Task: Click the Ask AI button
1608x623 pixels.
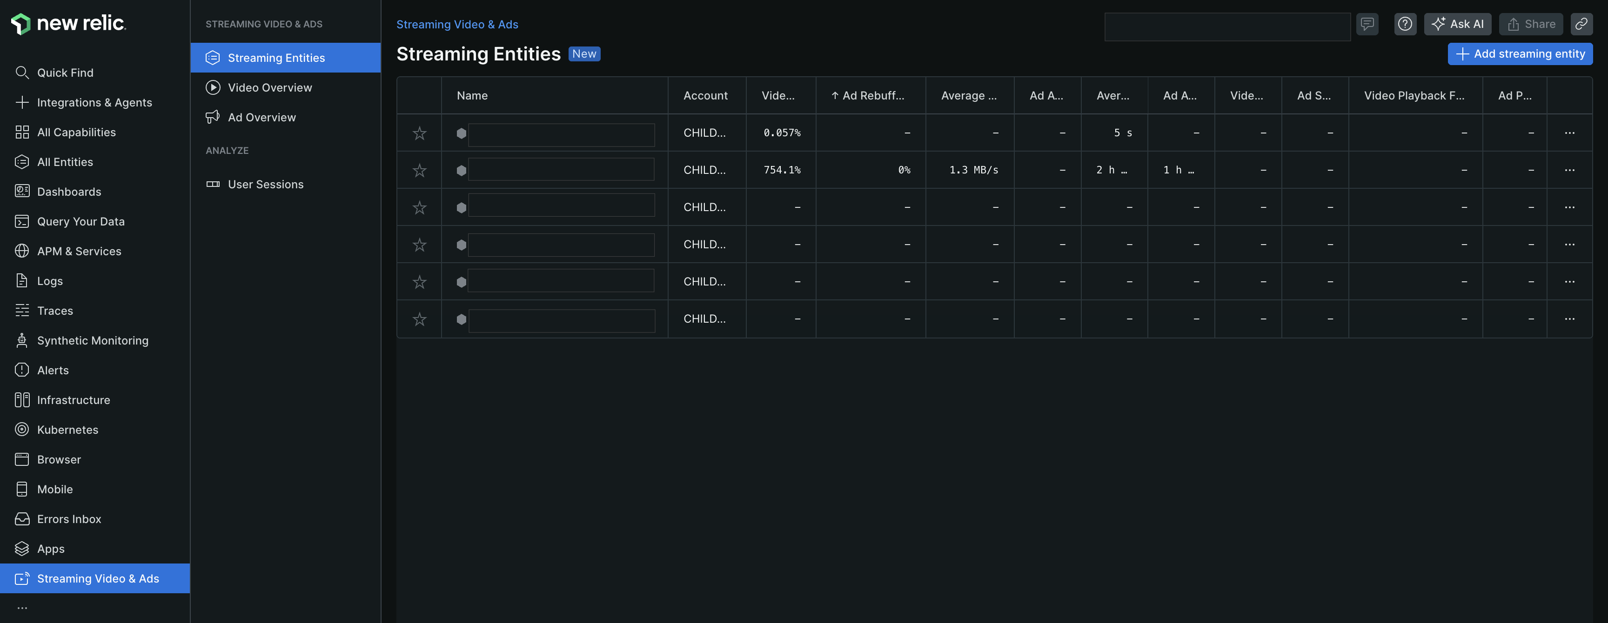Action: pos(1458,24)
